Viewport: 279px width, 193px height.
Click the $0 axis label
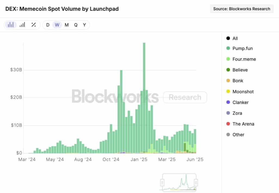click(19, 153)
